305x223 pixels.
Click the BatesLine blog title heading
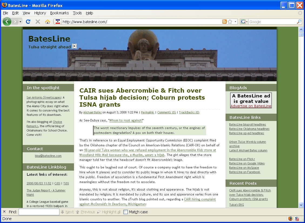tap(49, 39)
